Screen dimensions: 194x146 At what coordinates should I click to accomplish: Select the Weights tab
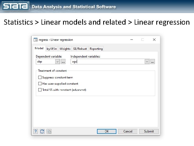click(x=65, y=49)
